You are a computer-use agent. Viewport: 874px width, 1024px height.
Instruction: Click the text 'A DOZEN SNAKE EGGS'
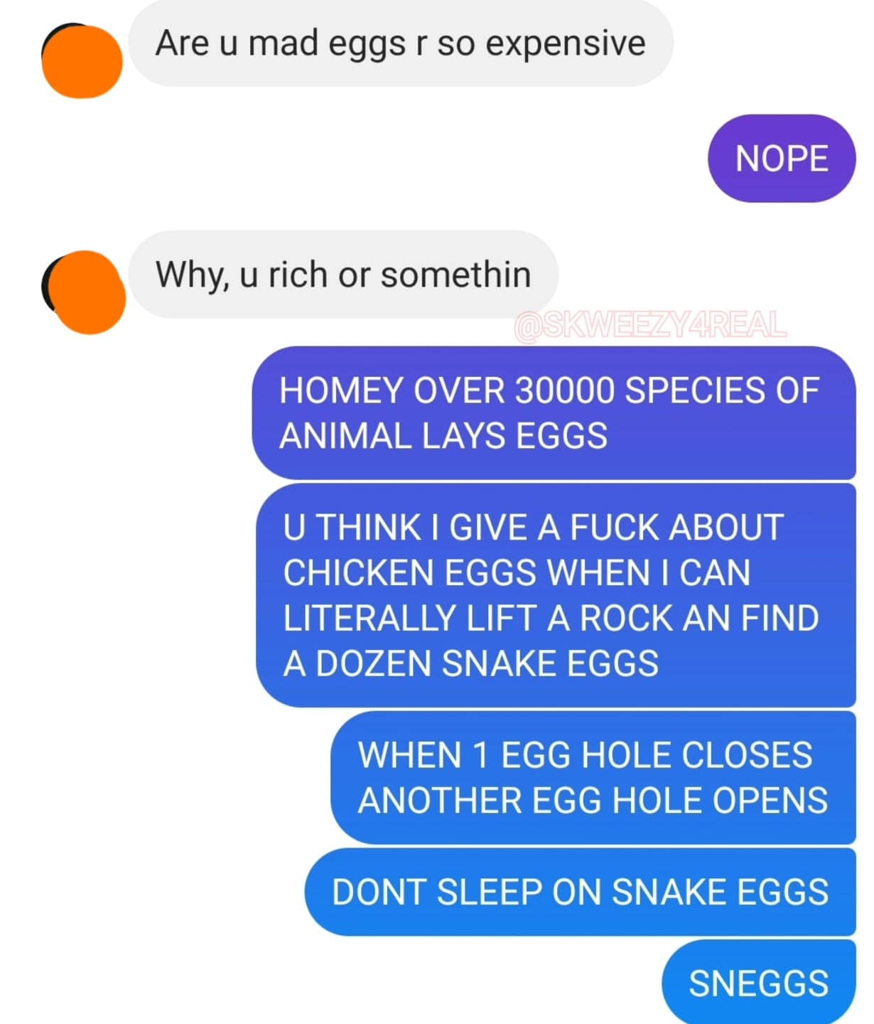[x=471, y=663]
